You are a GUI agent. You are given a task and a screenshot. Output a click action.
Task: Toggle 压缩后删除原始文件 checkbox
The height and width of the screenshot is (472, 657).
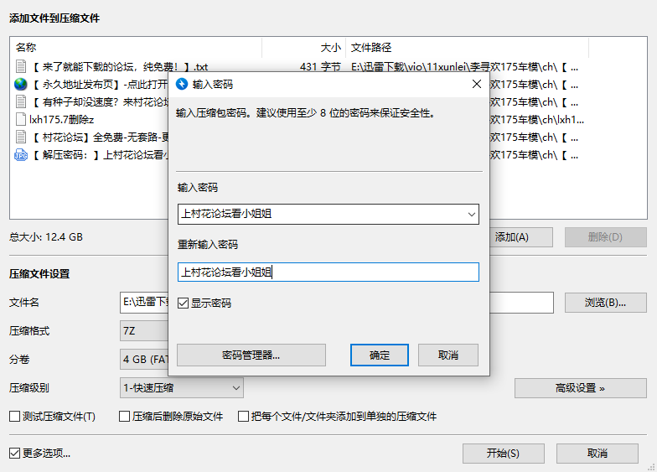[125, 416]
